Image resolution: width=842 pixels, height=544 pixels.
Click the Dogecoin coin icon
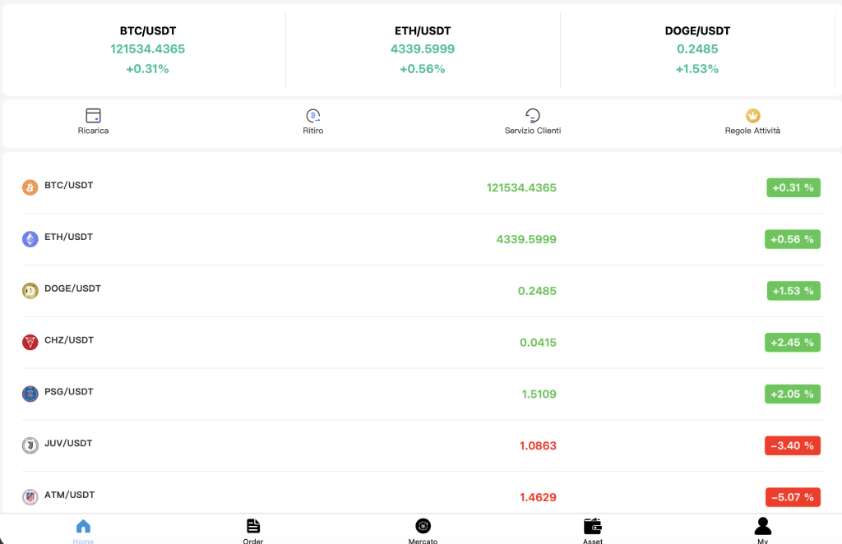30,291
